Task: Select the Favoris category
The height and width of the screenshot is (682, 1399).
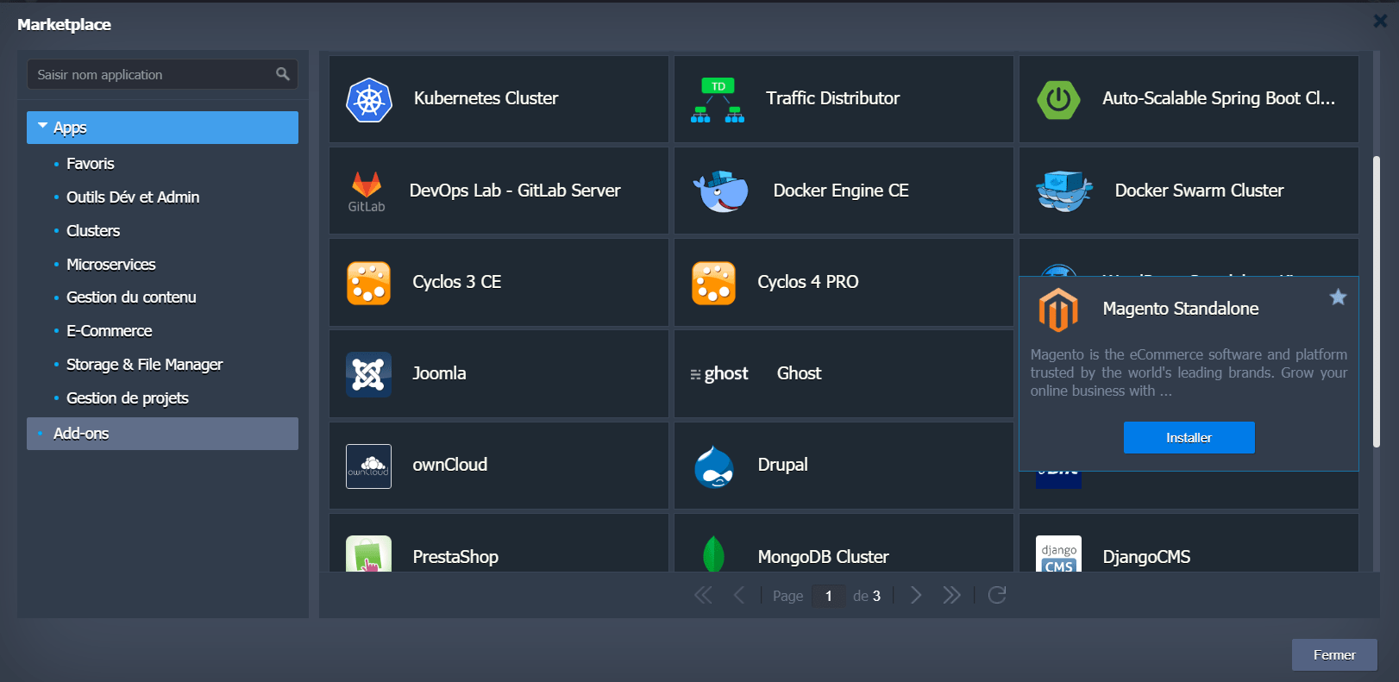Action: pyautogui.click(x=91, y=164)
